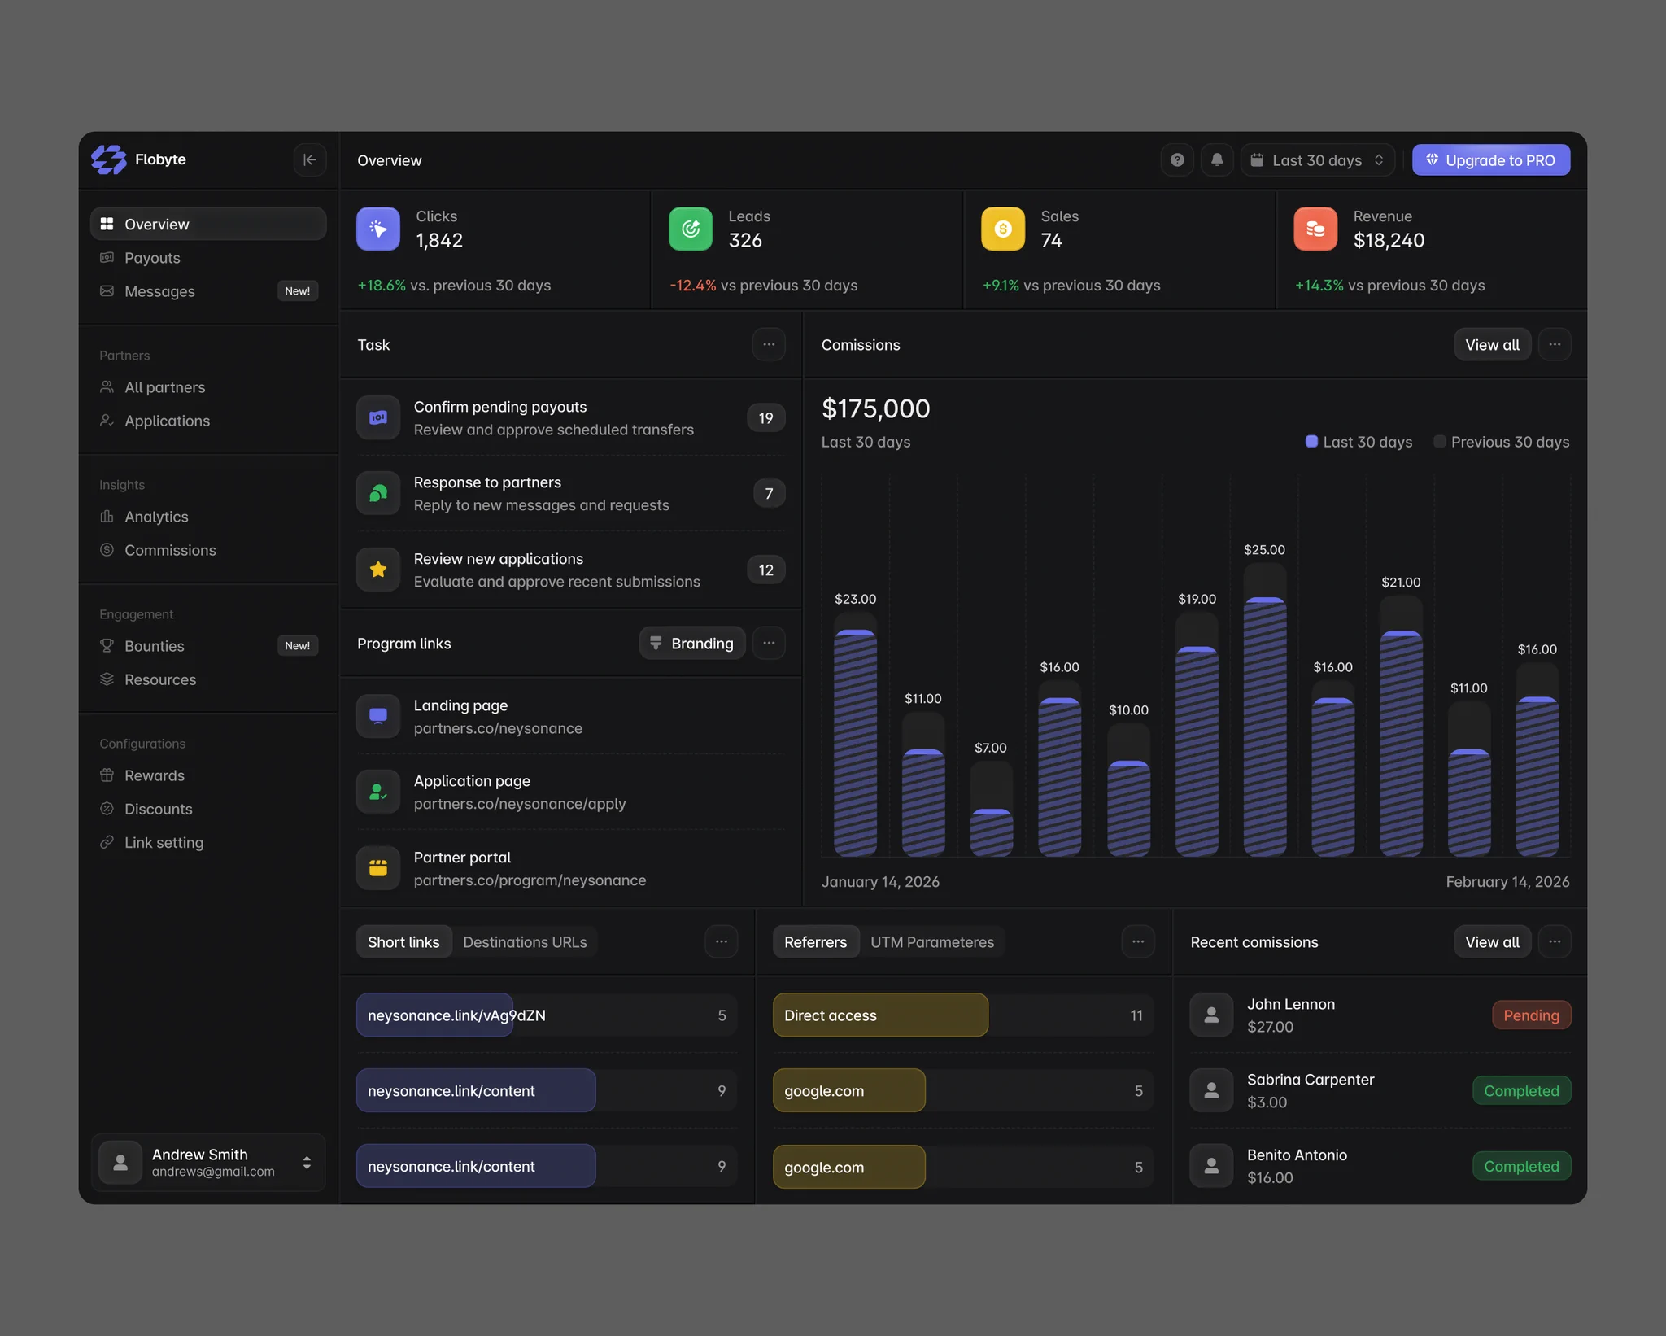Open Link setting in the sidebar
This screenshot has height=1336, width=1666.
click(x=208, y=843)
